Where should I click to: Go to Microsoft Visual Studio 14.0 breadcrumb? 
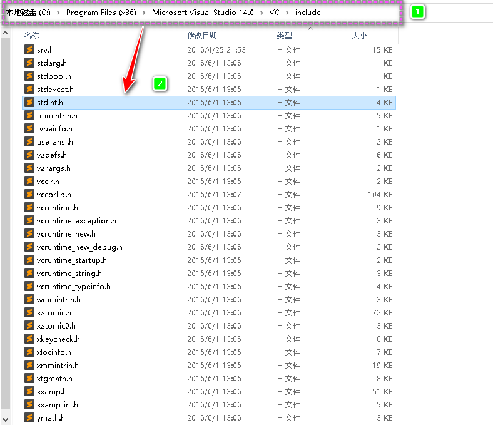pyautogui.click(x=203, y=13)
